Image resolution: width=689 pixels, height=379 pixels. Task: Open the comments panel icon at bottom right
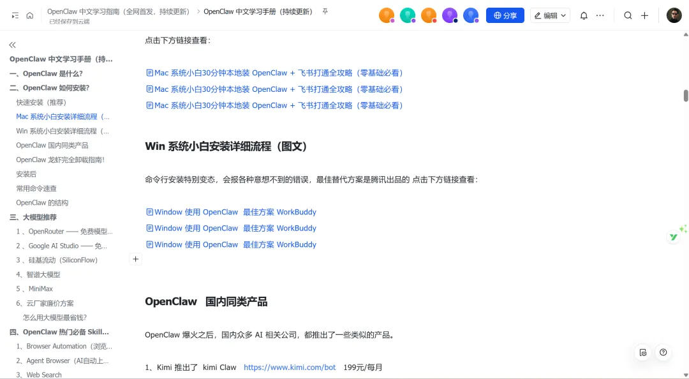coord(643,352)
